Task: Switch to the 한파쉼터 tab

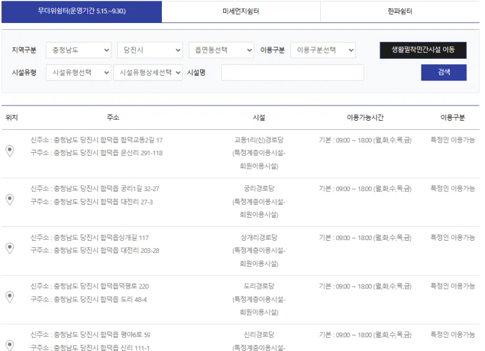Action: point(400,12)
